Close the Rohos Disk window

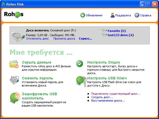(155, 4)
